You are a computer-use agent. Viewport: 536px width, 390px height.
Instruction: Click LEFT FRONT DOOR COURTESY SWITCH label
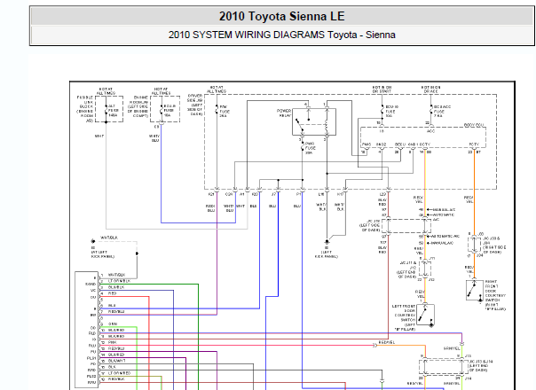pos(405,317)
